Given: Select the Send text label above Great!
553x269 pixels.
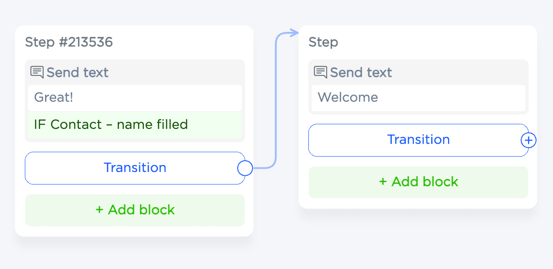Looking at the screenshot, I should coord(77,73).
